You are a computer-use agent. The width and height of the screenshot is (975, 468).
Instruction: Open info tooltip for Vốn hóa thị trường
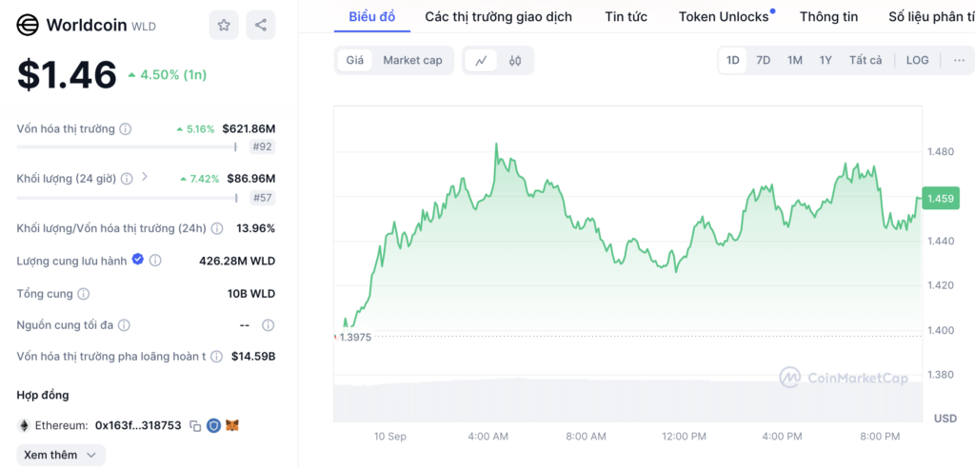tap(126, 129)
